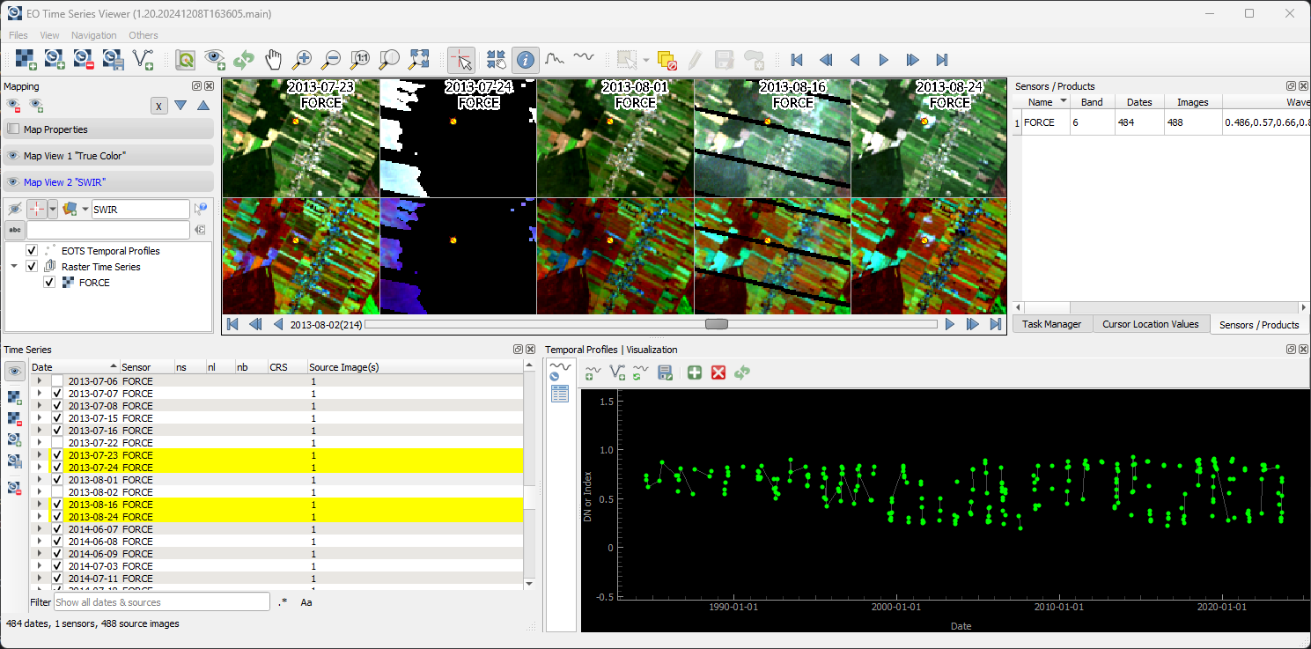Image resolution: width=1311 pixels, height=649 pixels.
Task: Open the Name column dropdown in Sensors table
Action: [1064, 102]
